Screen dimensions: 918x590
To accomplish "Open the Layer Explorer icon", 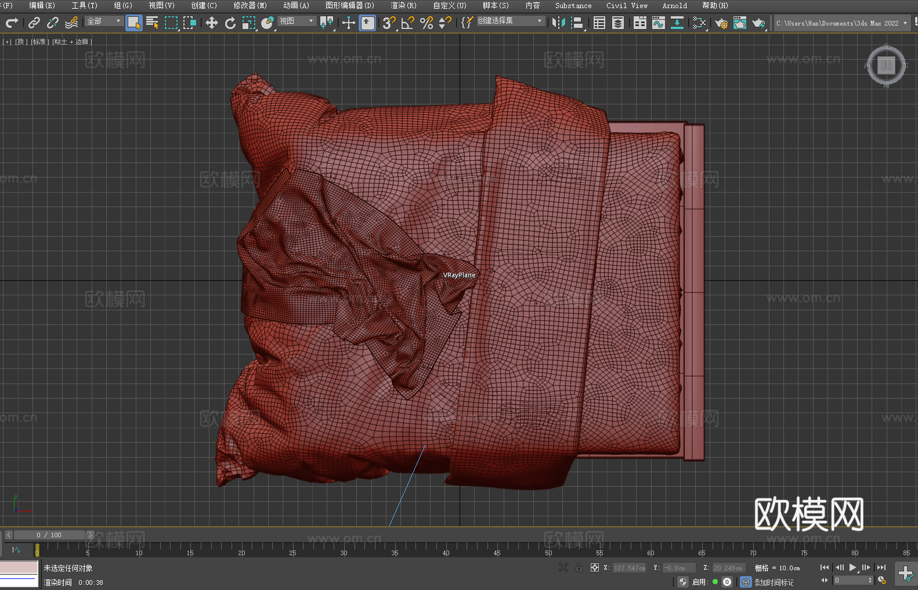I will (618, 23).
